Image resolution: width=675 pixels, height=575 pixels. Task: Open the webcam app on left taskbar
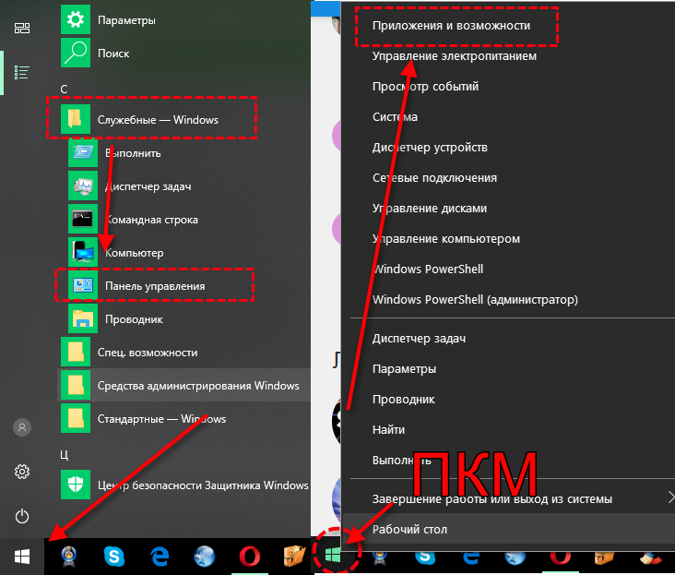[x=69, y=557]
